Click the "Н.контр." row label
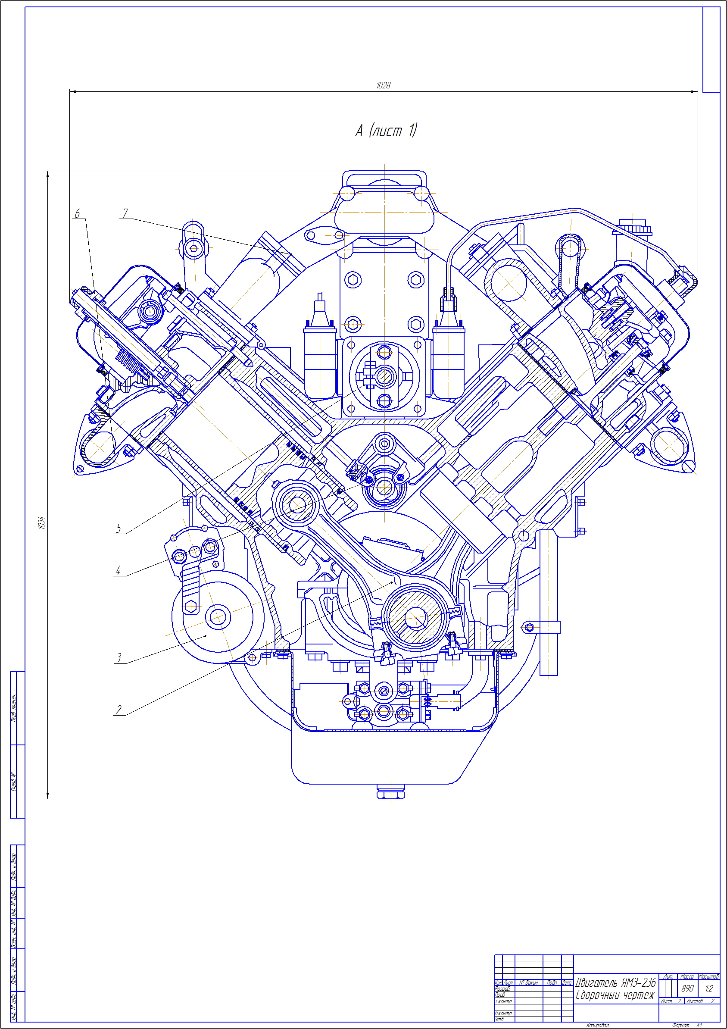The image size is (727, 1029). pos(503,1013)
